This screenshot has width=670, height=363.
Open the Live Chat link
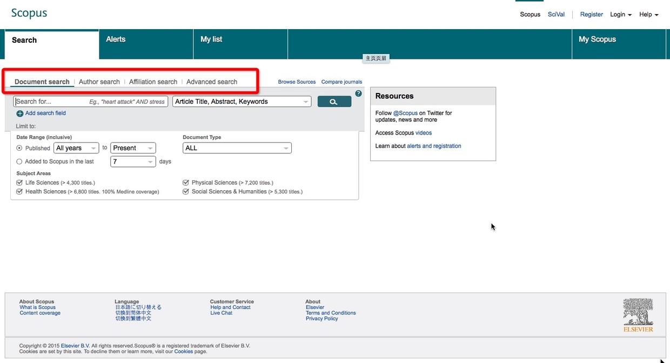click(222, 313)
